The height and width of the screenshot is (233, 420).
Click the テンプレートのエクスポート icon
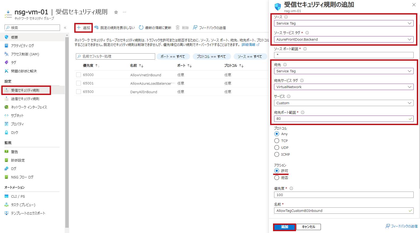7,213
